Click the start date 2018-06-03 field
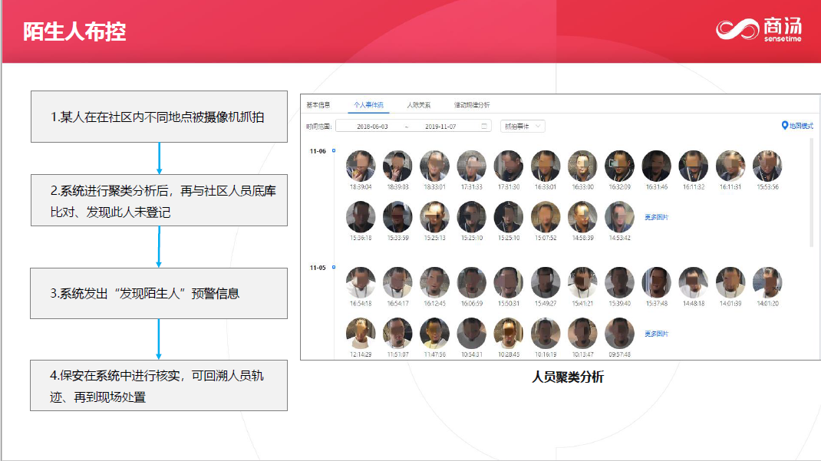The width and height of the screenshot is (821, 461). pos(372,127)
